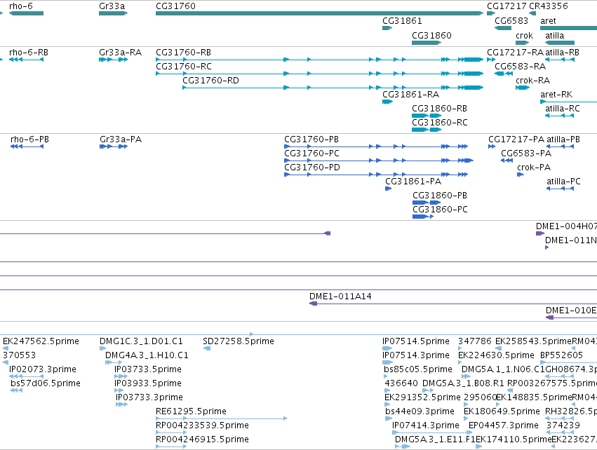Select the atilla-PB protein label

coord(563,139)
